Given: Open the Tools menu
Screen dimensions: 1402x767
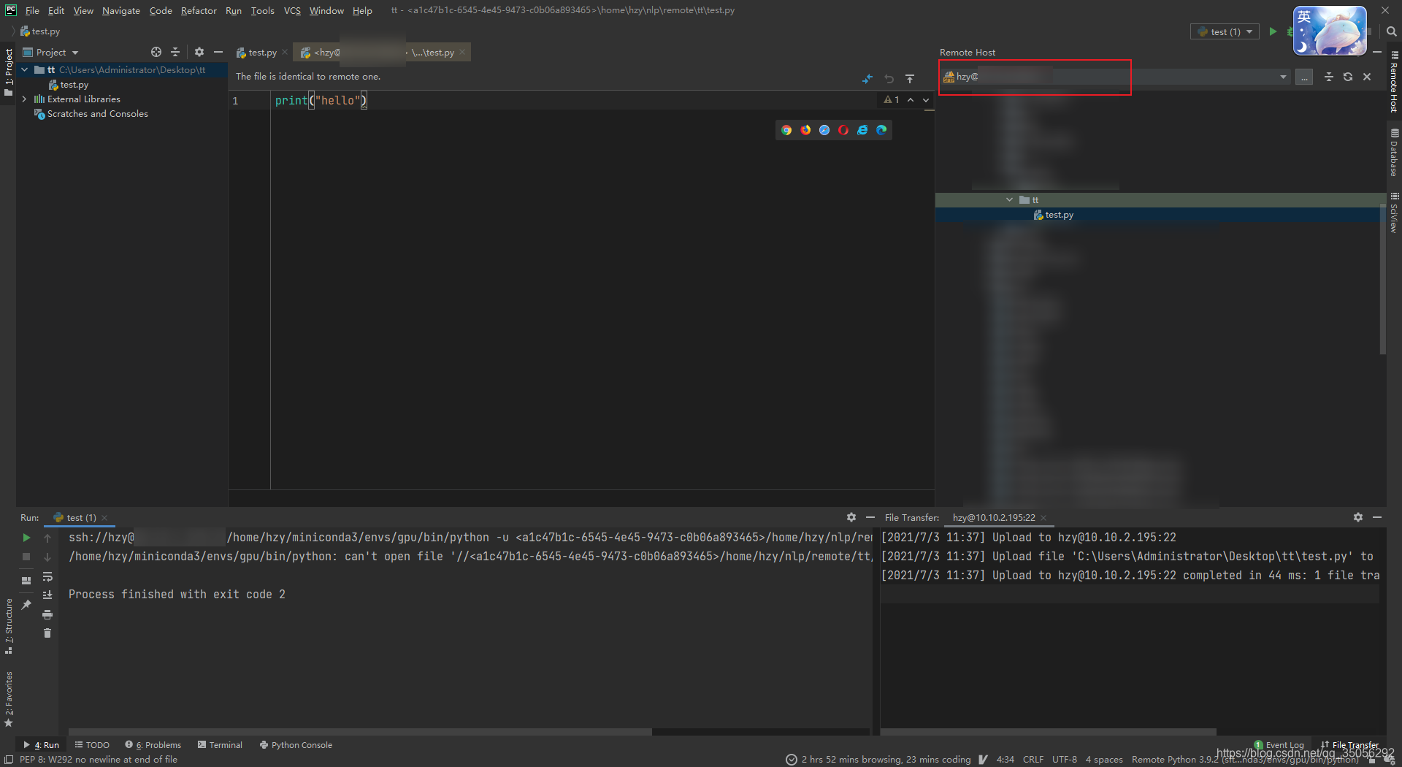Looking at the screenshot, I should 262,10.
